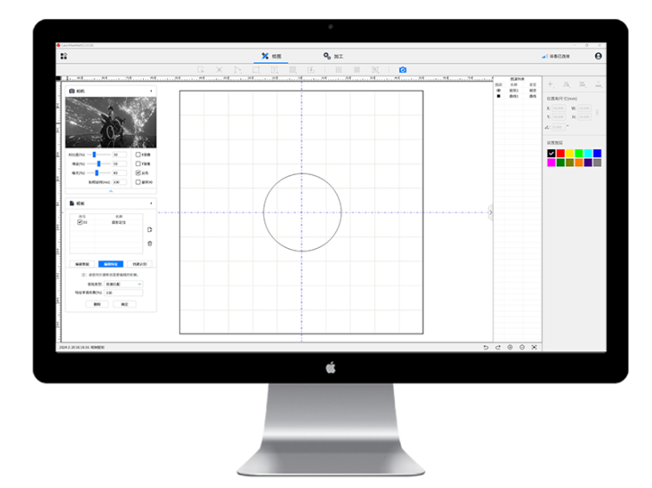Pick the polyline drawing tool
652x488 pixels.
(x=237, y=70)
